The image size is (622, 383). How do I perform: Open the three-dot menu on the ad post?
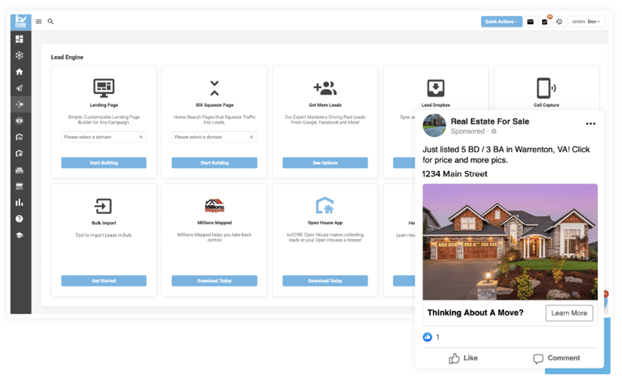point(590,124)
